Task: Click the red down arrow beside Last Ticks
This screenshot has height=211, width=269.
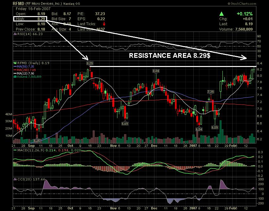Action: [104, 24]
